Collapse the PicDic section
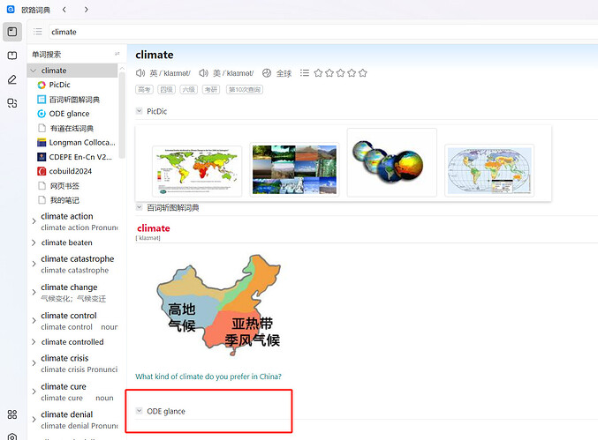 [140, 111]
